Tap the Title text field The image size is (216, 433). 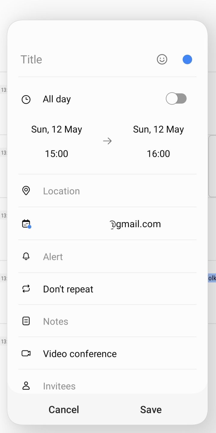[84, 59]
